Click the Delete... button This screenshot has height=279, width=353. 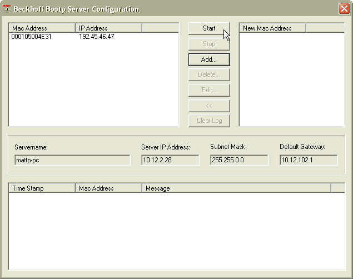(209, 74)
